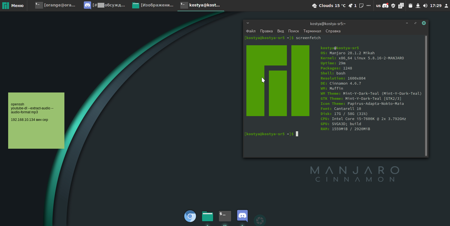Open Discord from the dock
Image resolution: width=450 pixels, height=226 pixels.
pos(242,216)
